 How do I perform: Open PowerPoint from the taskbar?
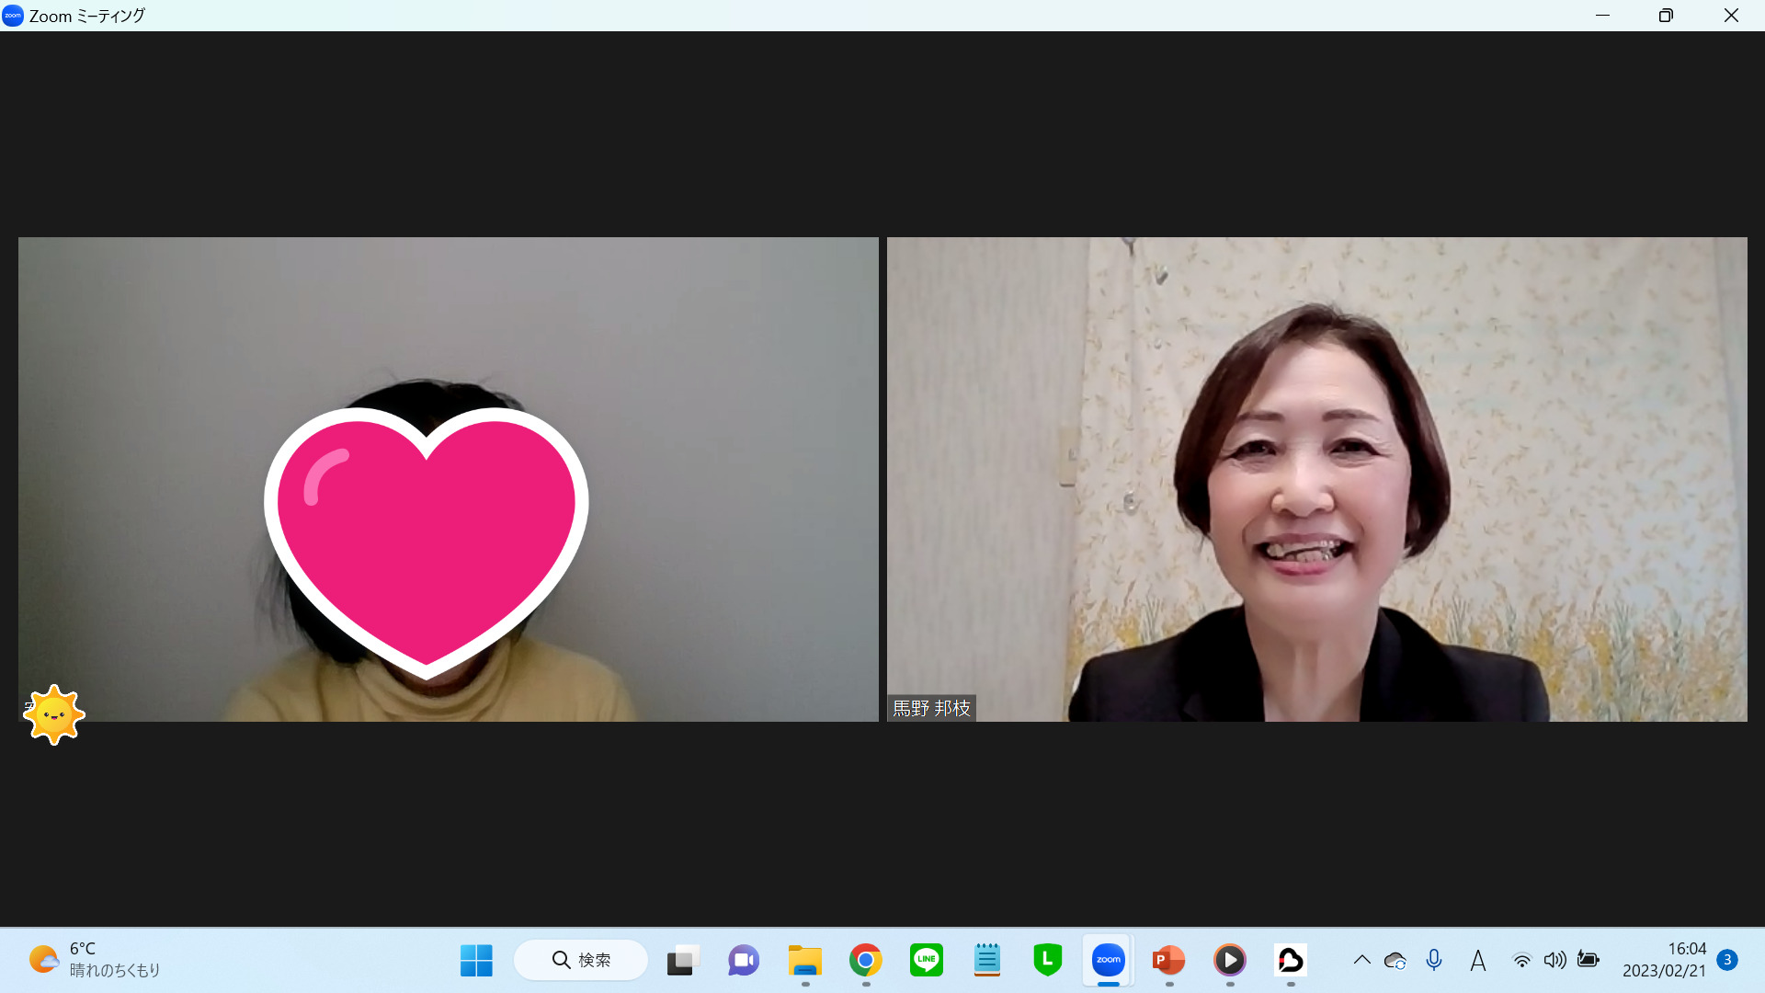[x=1168, y=960]
